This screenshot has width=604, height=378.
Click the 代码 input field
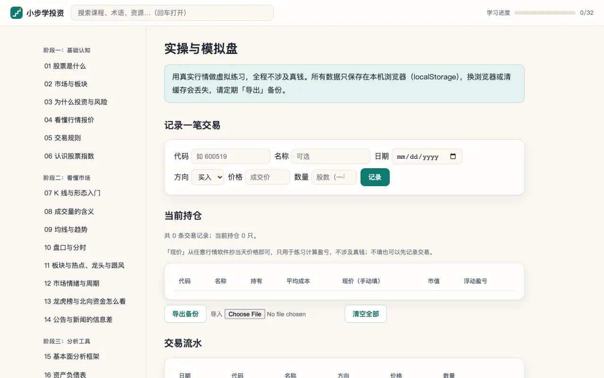pos(231,156)
